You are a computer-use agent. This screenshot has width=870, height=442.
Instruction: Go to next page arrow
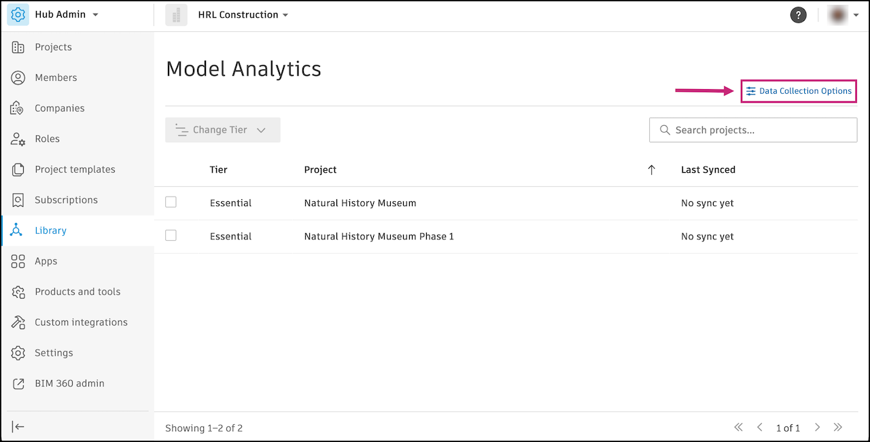[818, 427]
